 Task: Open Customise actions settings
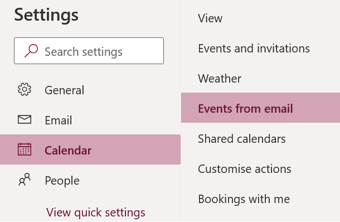(x=244, y=169)
